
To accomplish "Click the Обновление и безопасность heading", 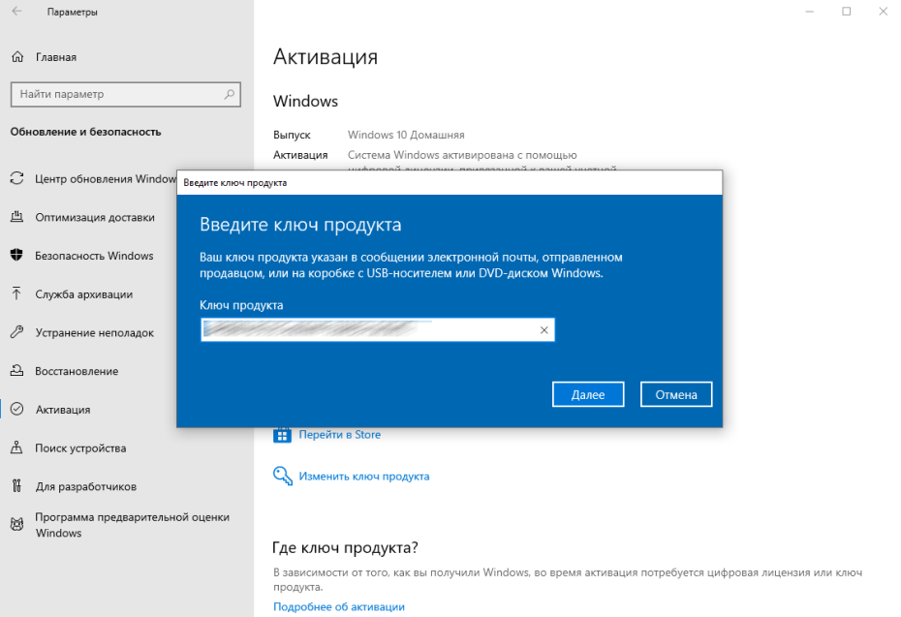I will pos(85,132).
